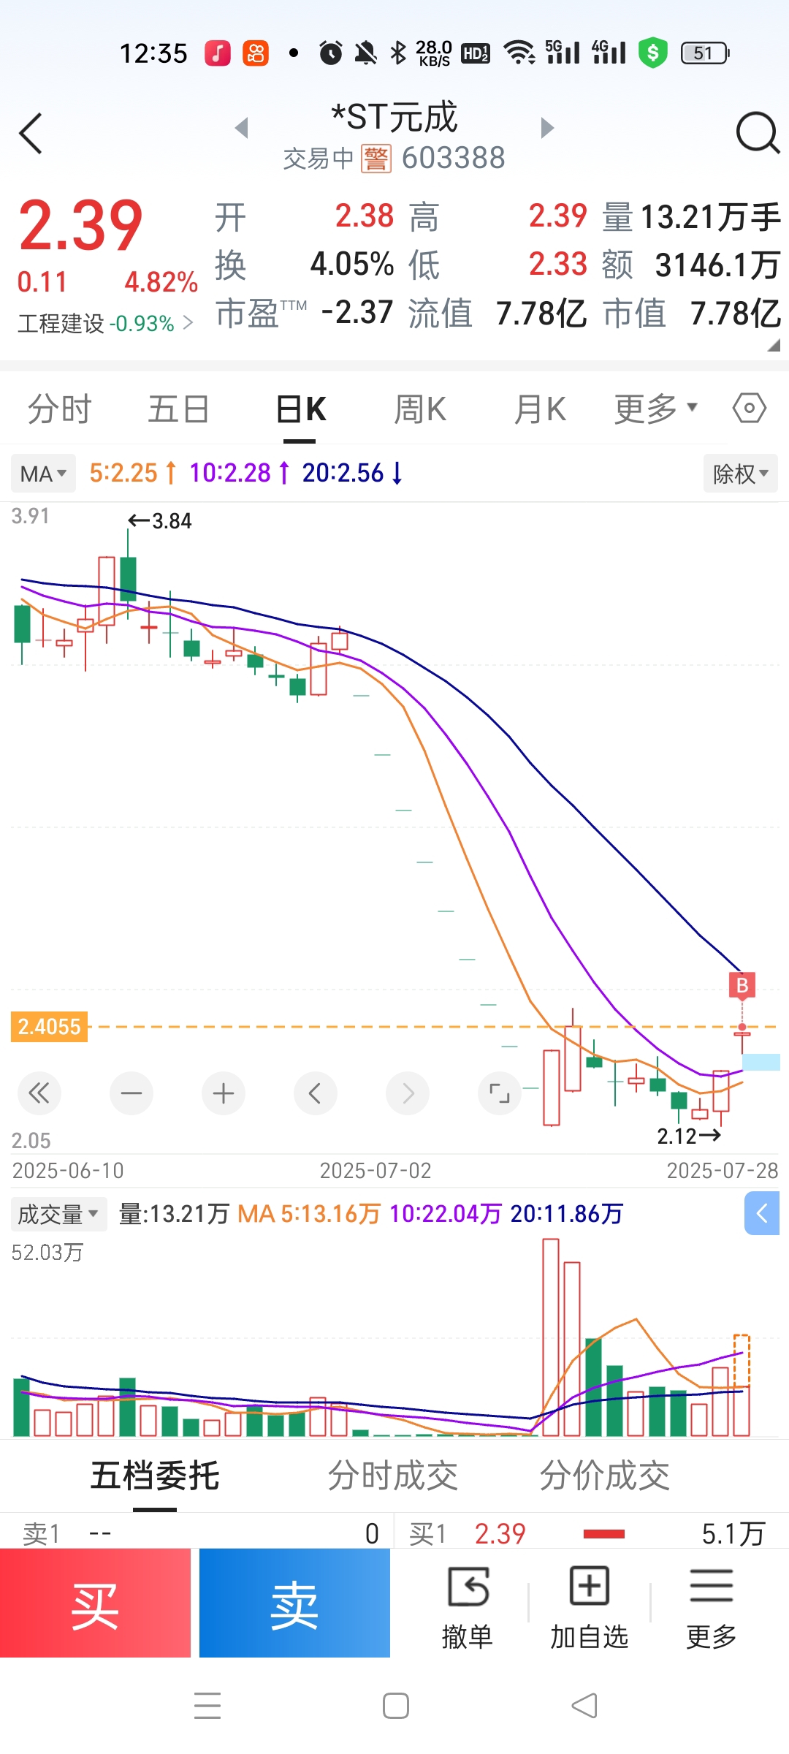
Task: Tap the tallest volume bar
Action: pos(551,1337)
